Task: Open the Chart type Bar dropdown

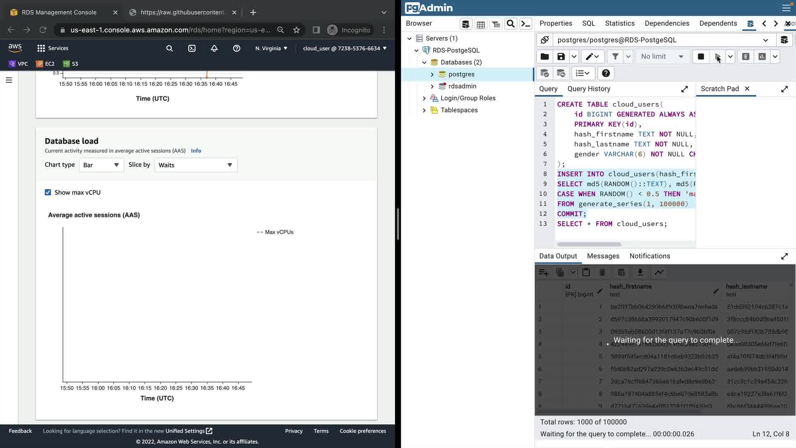Action: (x=101, y=165)
